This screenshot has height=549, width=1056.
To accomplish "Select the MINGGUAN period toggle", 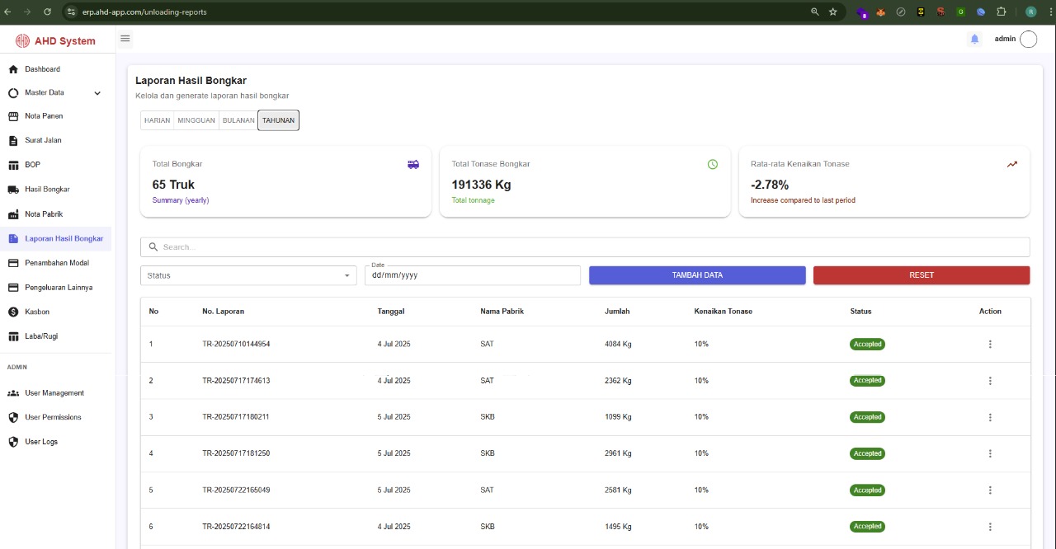I will tap(196, 120).
